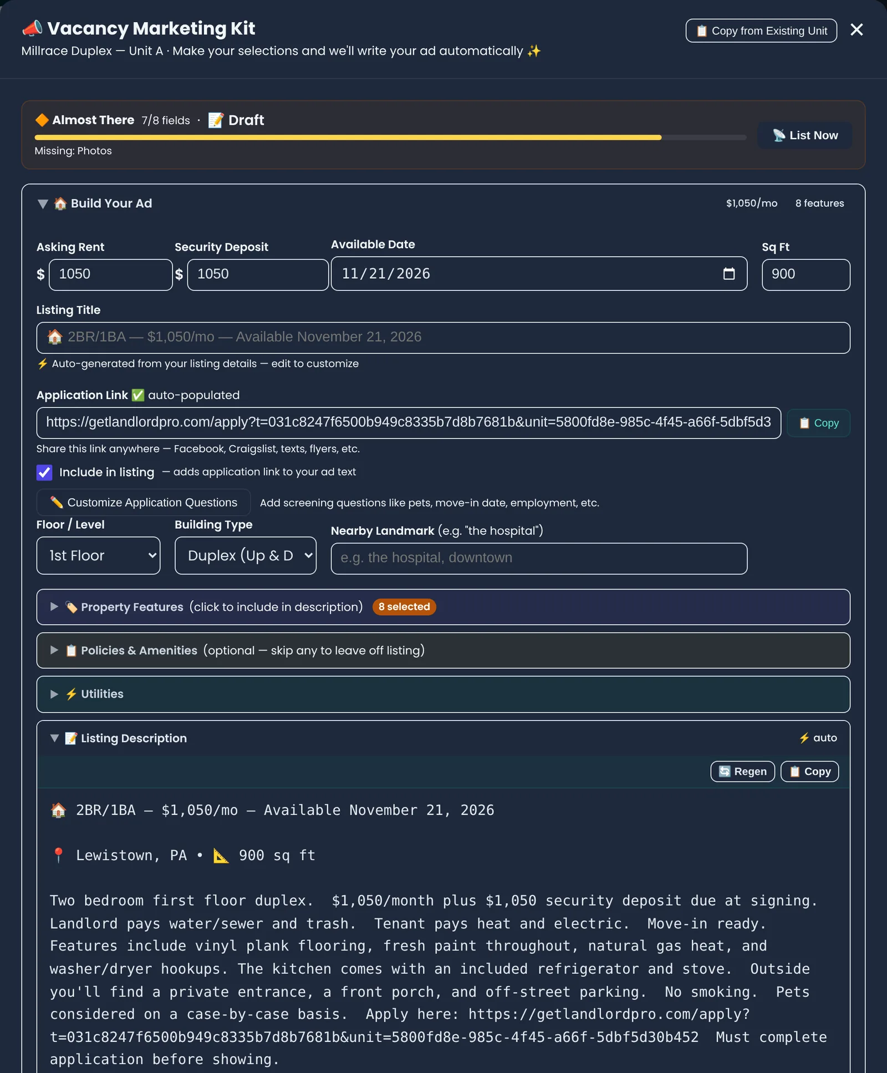Click the 8 selected badge
Screen dimensions: 887x1073
[x=404, y=607]
